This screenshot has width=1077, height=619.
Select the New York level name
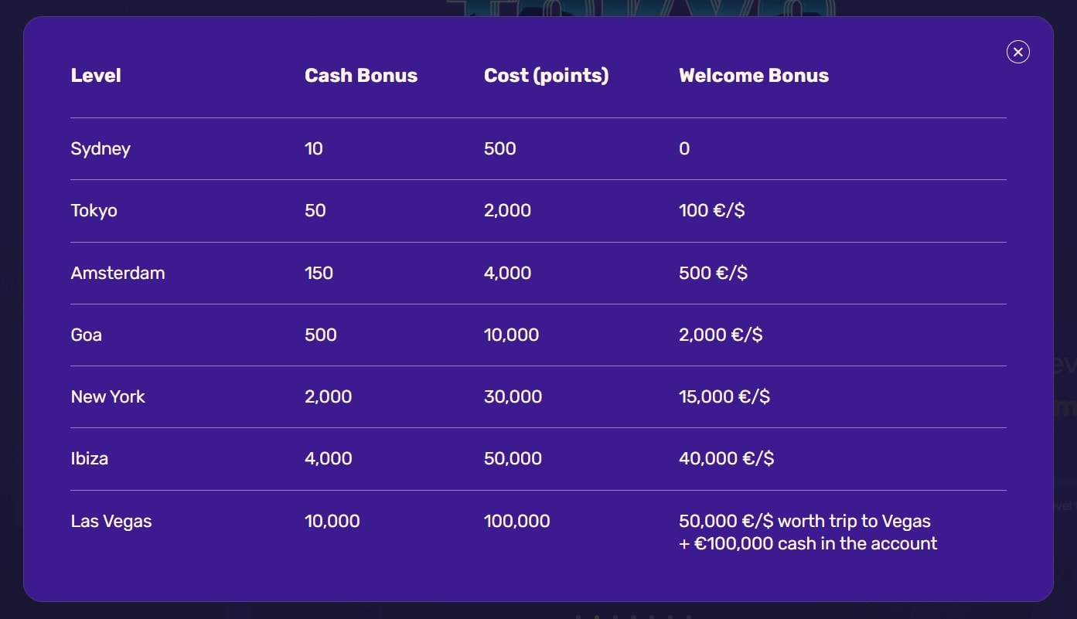coord(107,396)
